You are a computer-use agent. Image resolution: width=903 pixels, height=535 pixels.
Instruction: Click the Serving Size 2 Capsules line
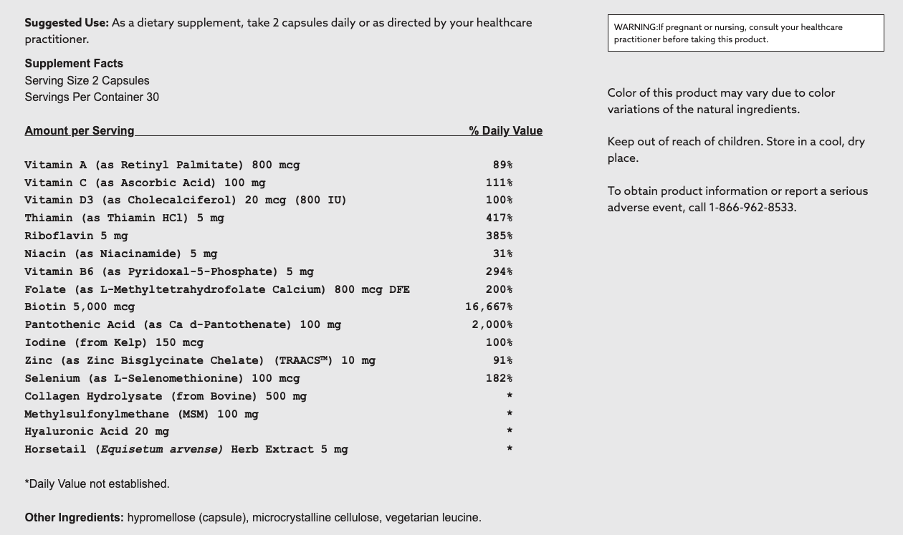(87, 81)
